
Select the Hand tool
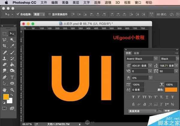click(4, 89)
